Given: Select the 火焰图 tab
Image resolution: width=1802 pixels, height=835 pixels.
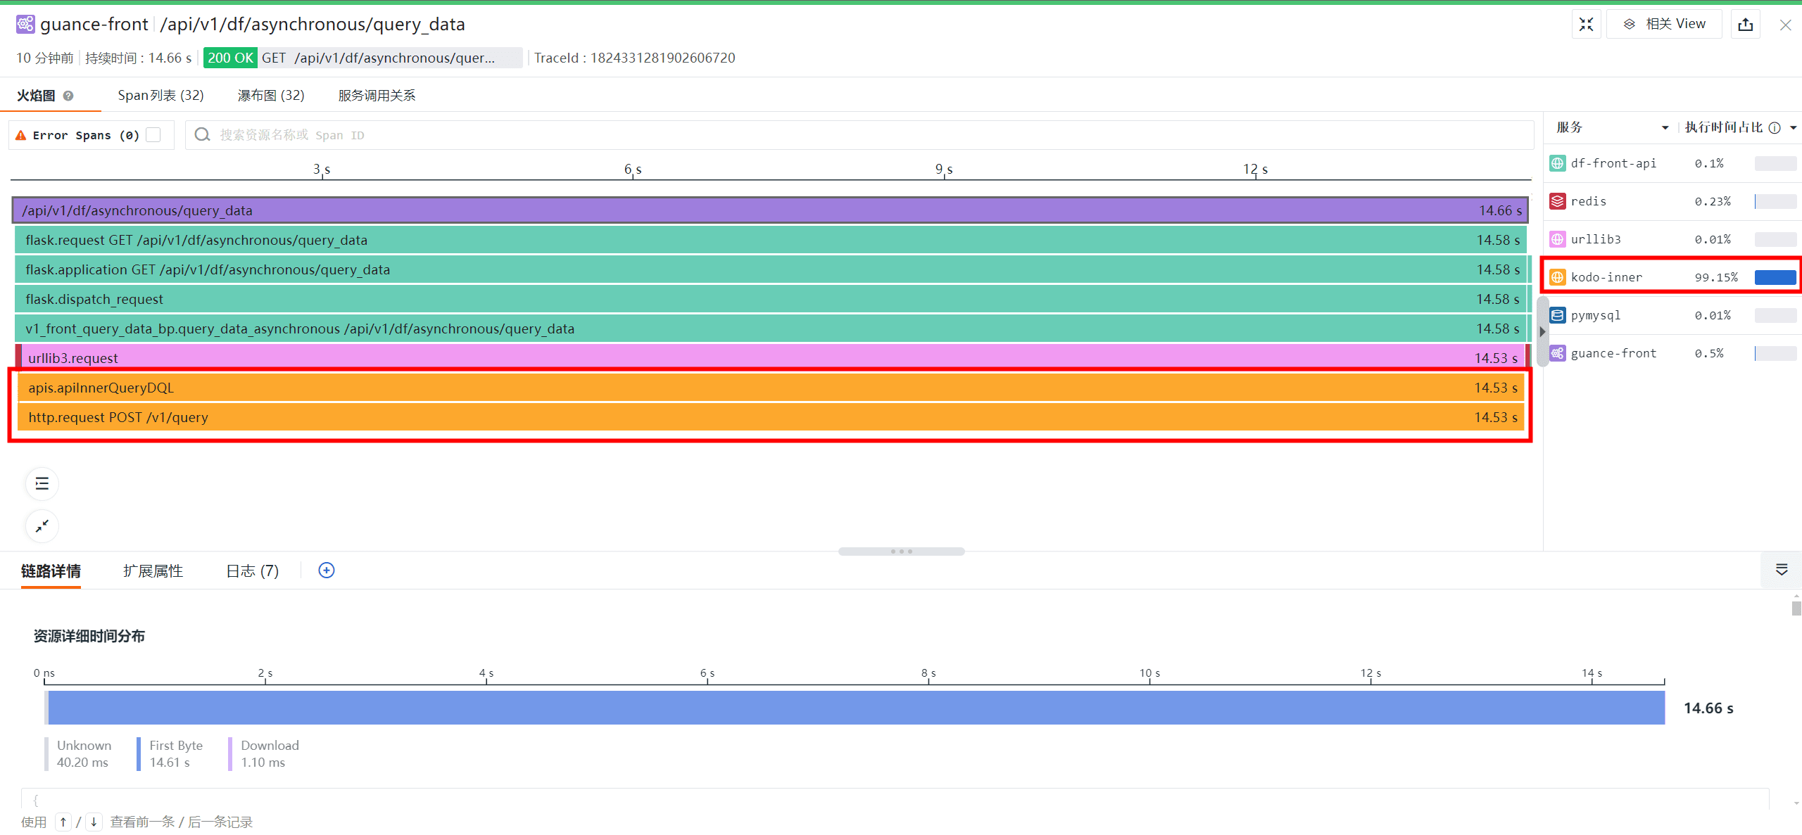Looking at the screenshot, I should 36,95.
